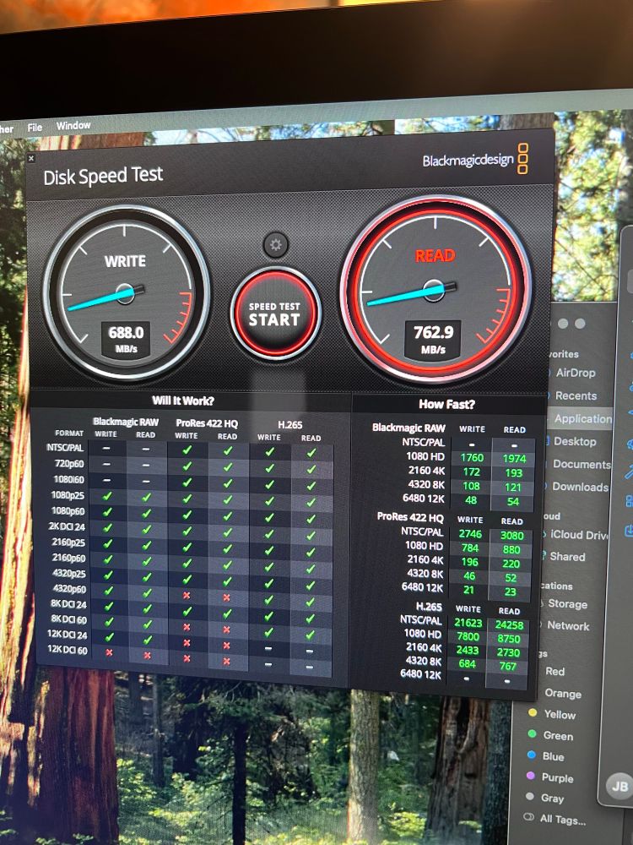Image resolution: width=633 pixels, height=845 pixels.
Task: Click the ProRes 422 HQ column header in Will It Work
Action: pos(207,423)
